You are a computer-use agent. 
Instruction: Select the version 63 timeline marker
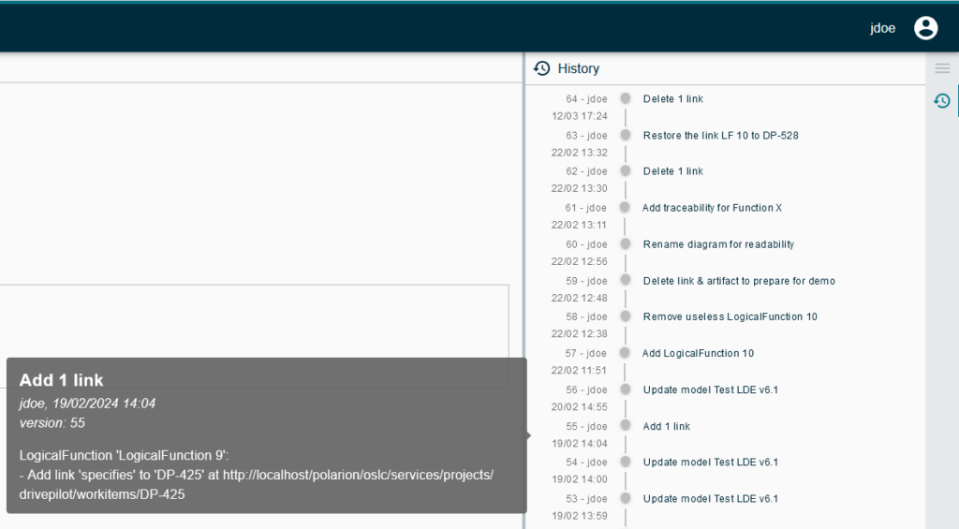[x=625, y=135]
